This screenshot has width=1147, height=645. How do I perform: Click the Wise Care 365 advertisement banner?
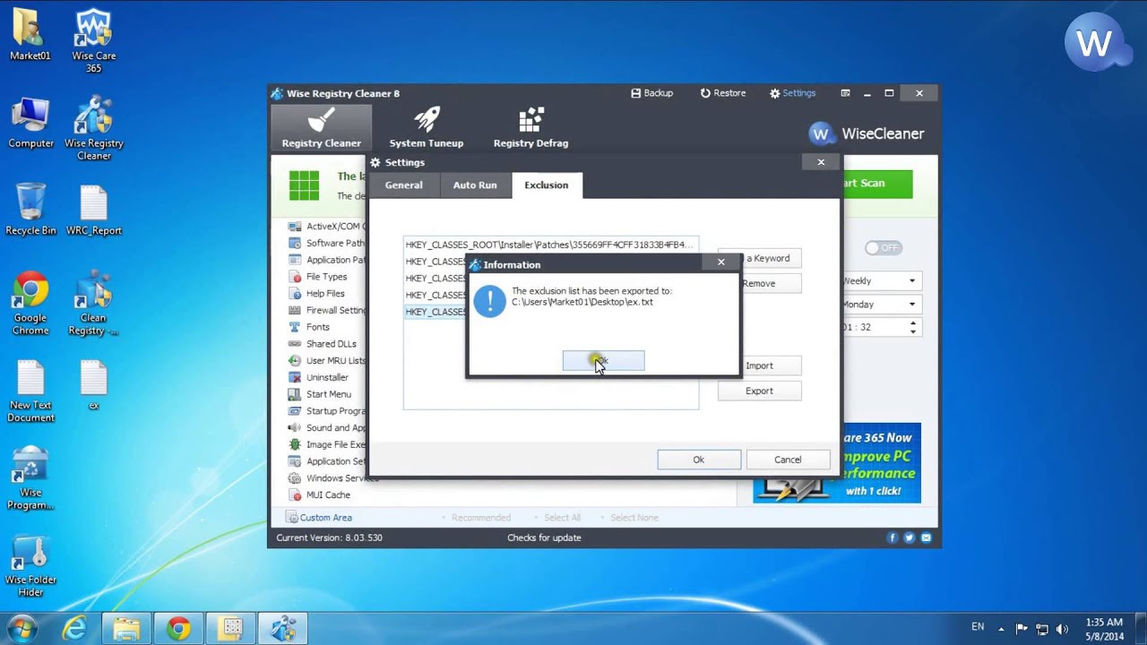pyautogui.click(x=837, y=463)
